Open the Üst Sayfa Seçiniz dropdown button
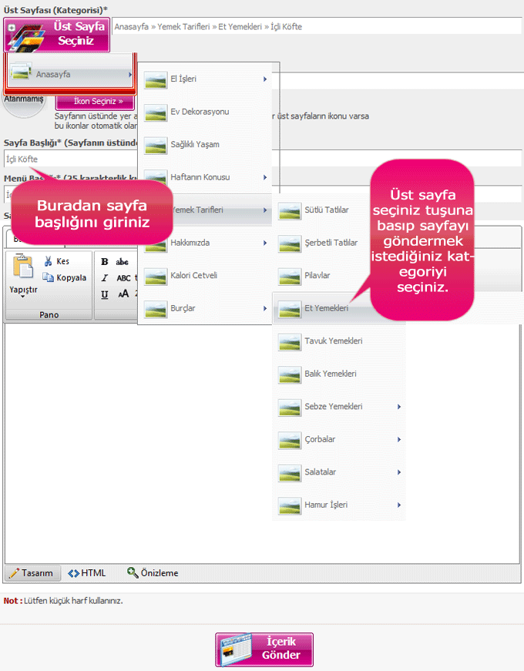 tap(57, 34)
